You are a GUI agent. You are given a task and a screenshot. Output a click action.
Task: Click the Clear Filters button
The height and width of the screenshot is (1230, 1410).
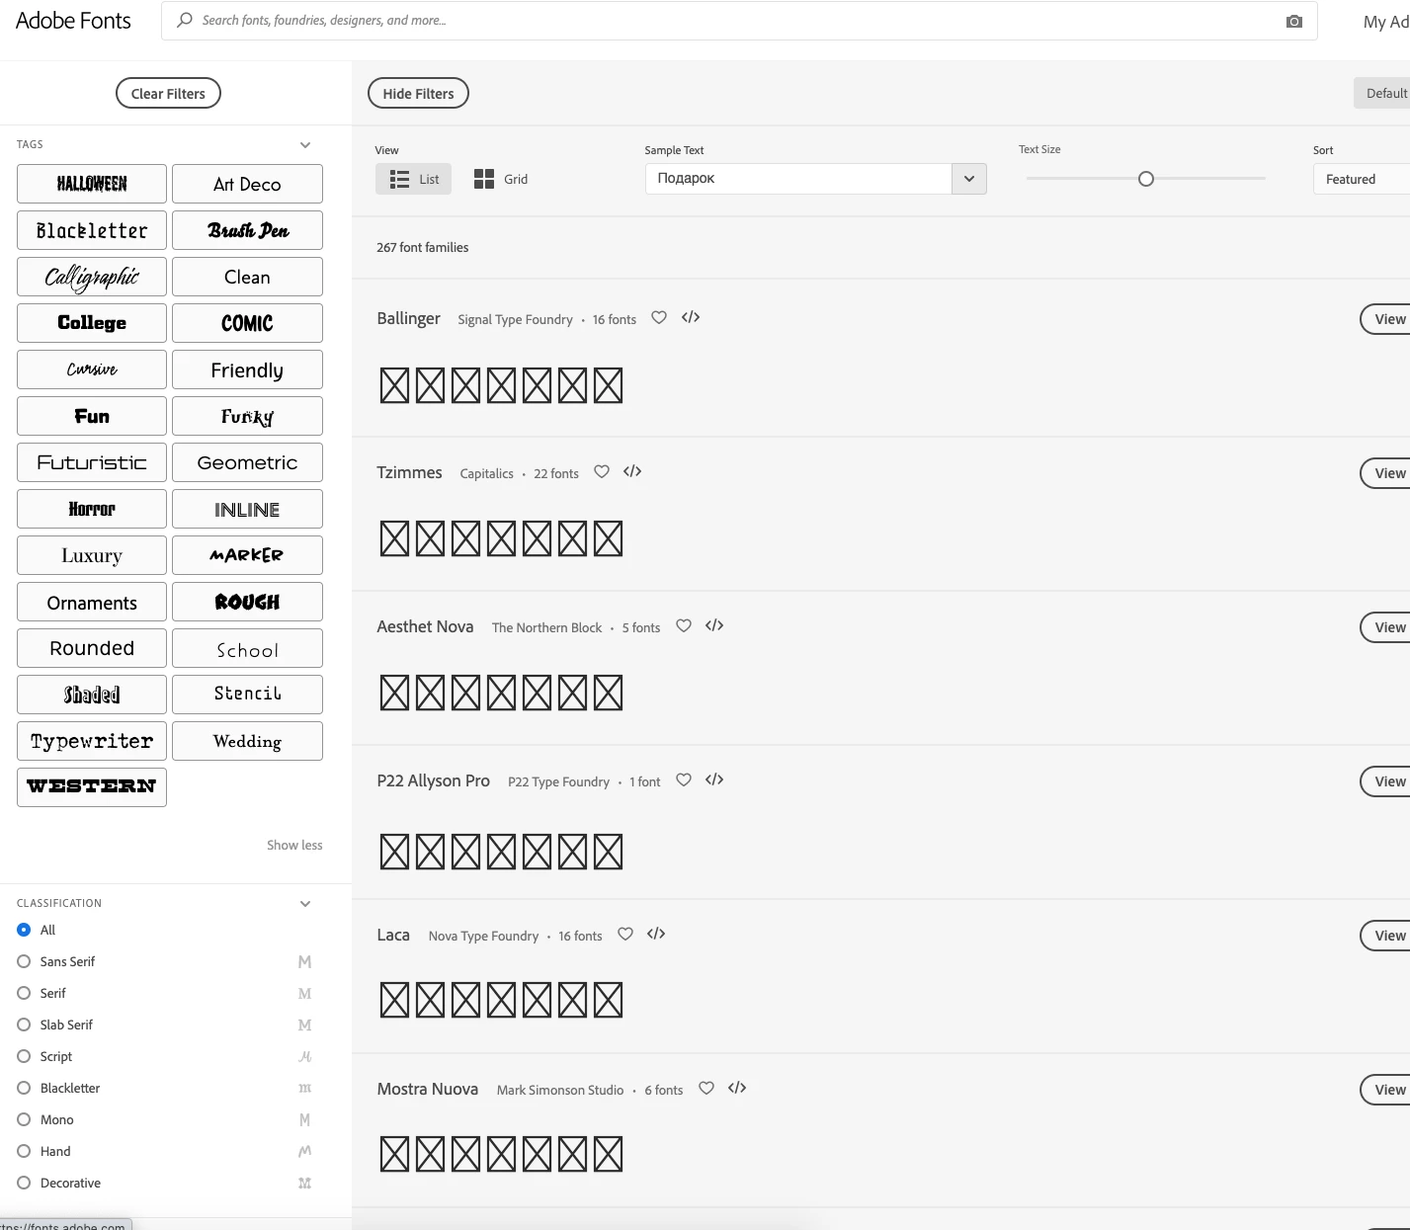click(168, 93)
